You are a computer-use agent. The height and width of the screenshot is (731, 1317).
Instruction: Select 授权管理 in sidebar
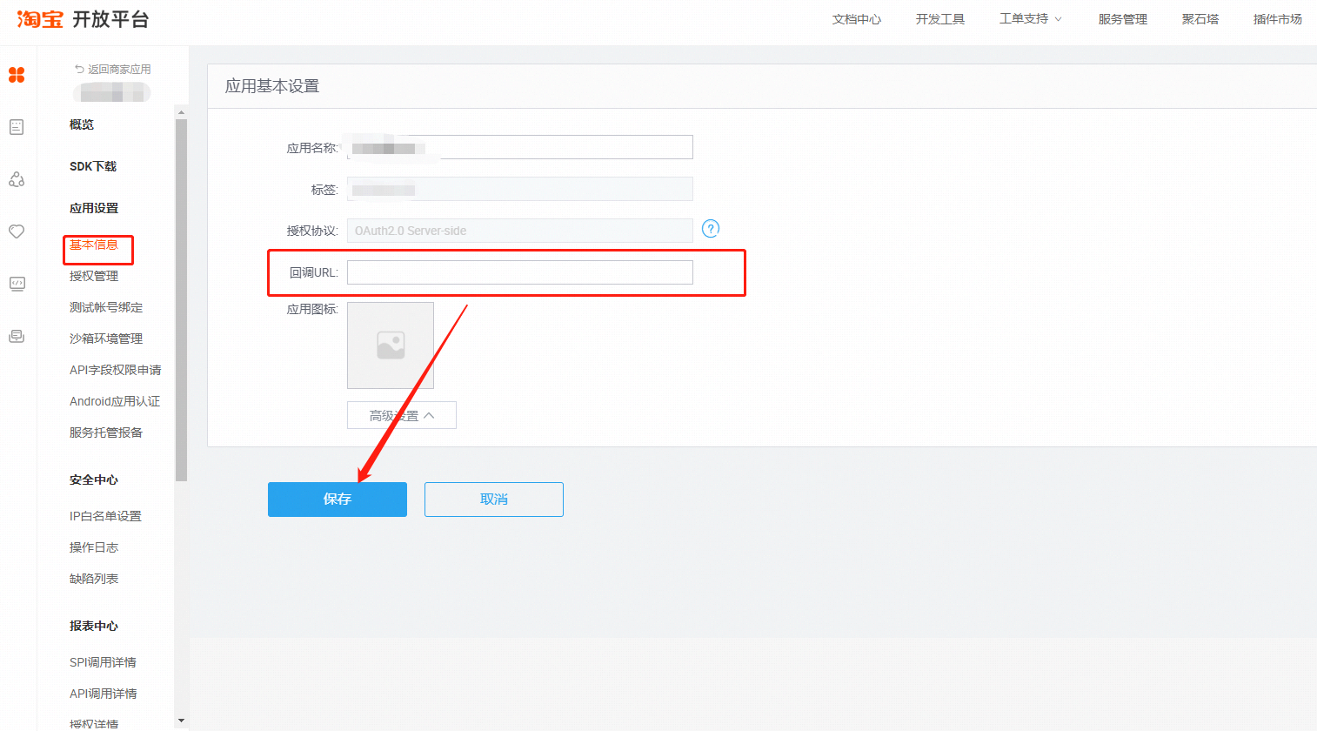coord(94,276)
